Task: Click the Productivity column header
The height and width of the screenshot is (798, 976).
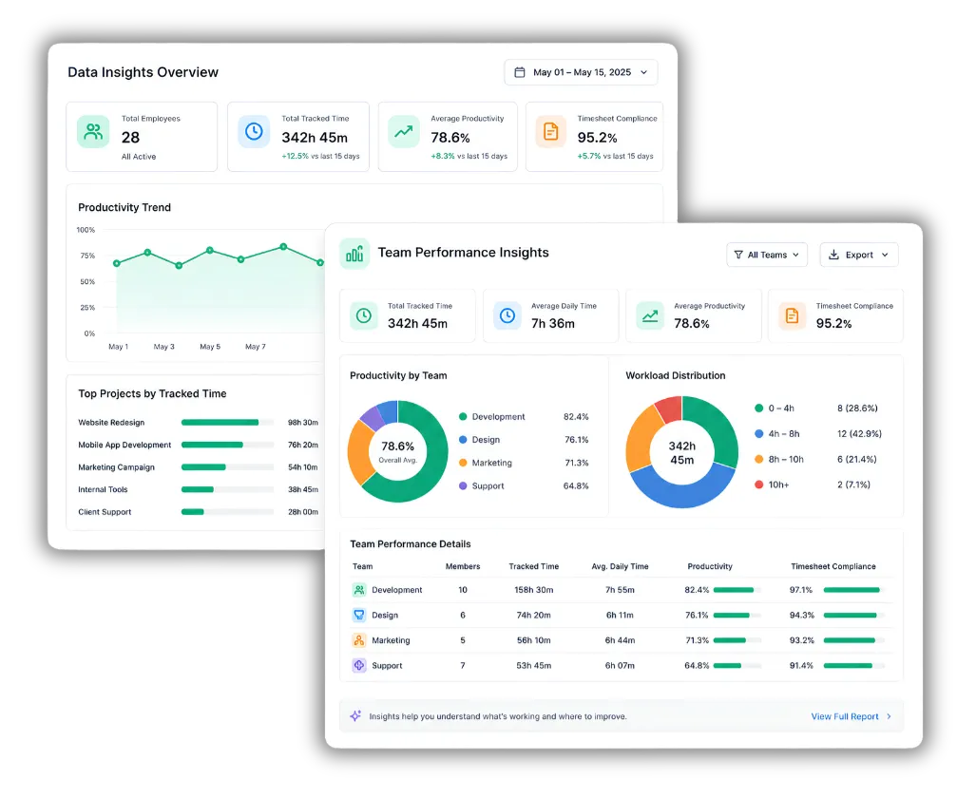Action: (710, 566)
